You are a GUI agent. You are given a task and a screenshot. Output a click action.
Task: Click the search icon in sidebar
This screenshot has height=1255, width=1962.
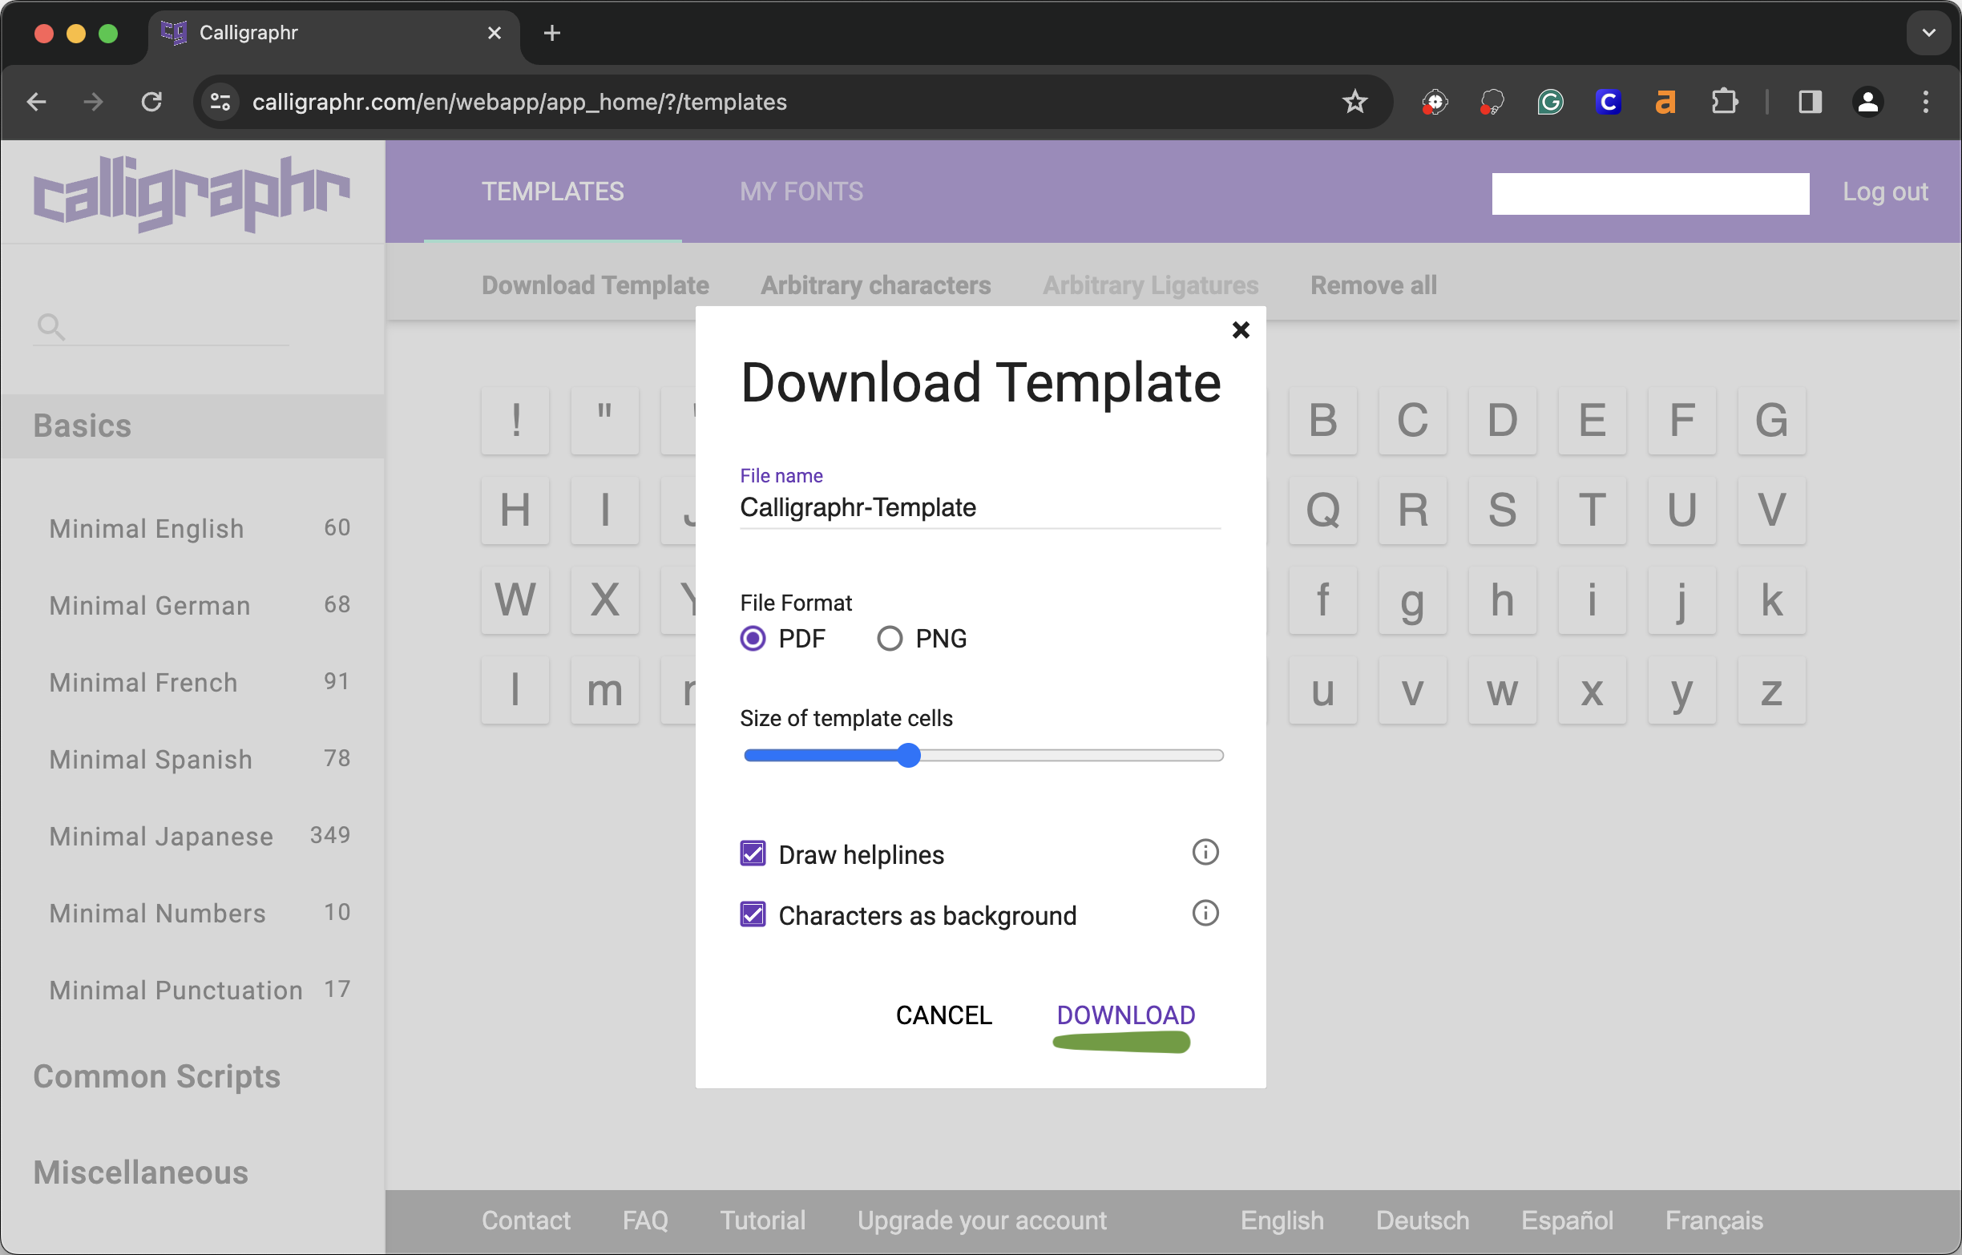tap(51, 326)
